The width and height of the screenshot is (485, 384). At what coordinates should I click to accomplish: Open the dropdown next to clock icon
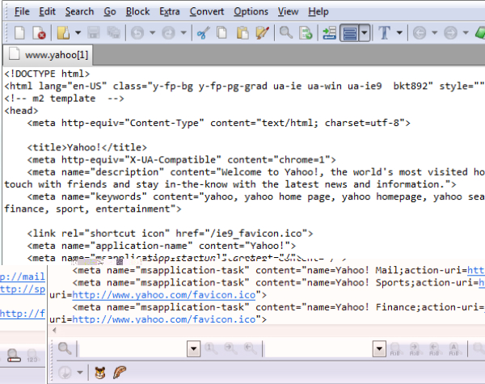[80, 372]
